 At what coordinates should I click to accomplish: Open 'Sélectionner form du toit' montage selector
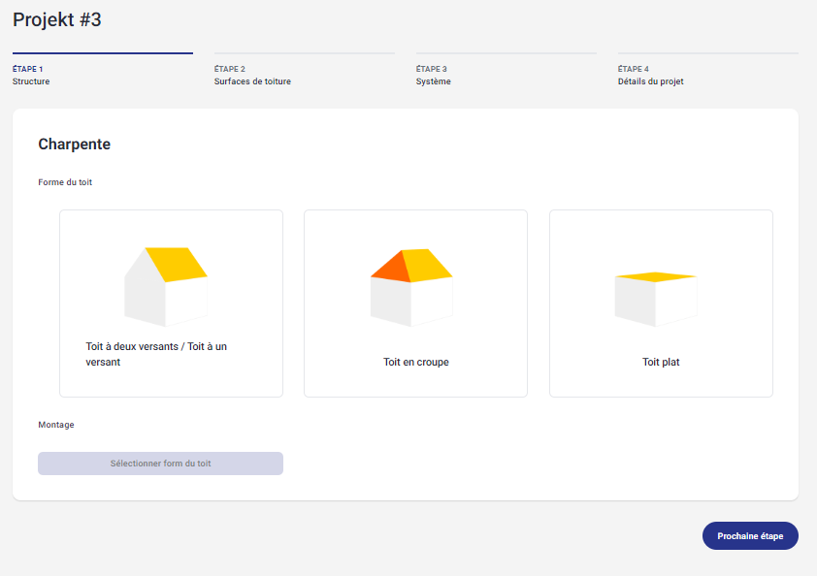point(160,464)
